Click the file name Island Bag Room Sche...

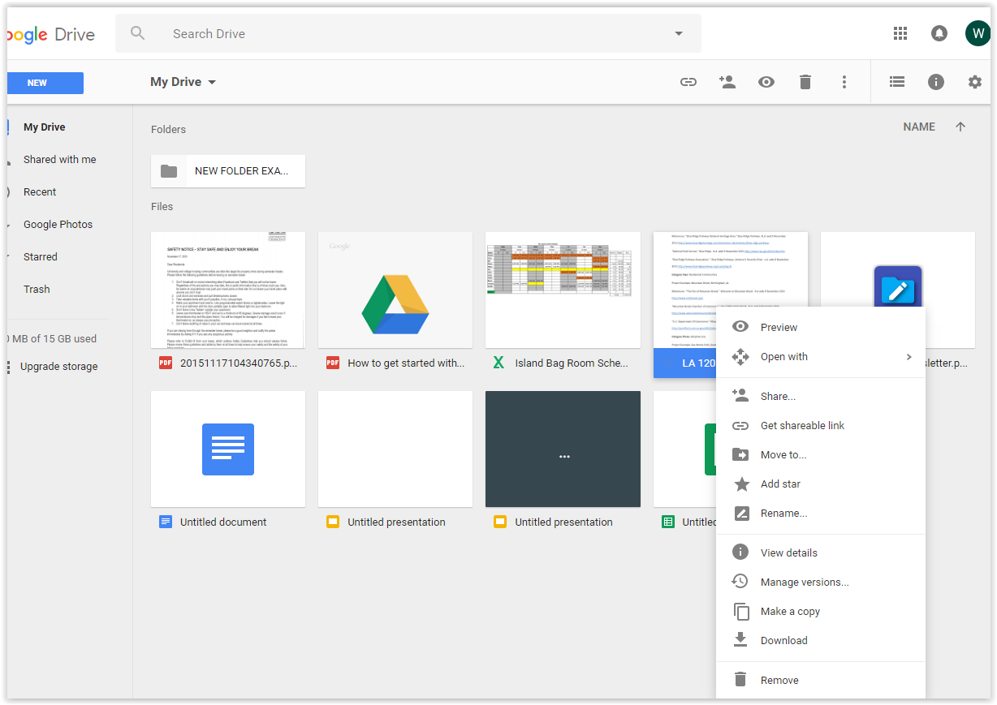point(572,363)
